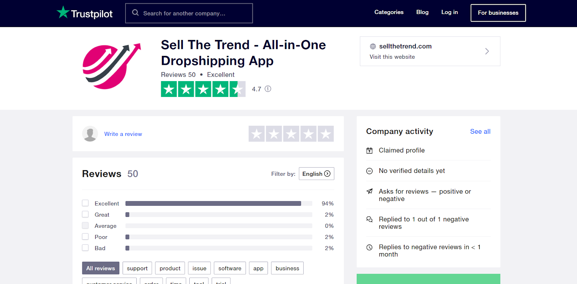Click the calendar icon beside Claimed profile
The height and width of the screenshot is (284, 577).
370,151
